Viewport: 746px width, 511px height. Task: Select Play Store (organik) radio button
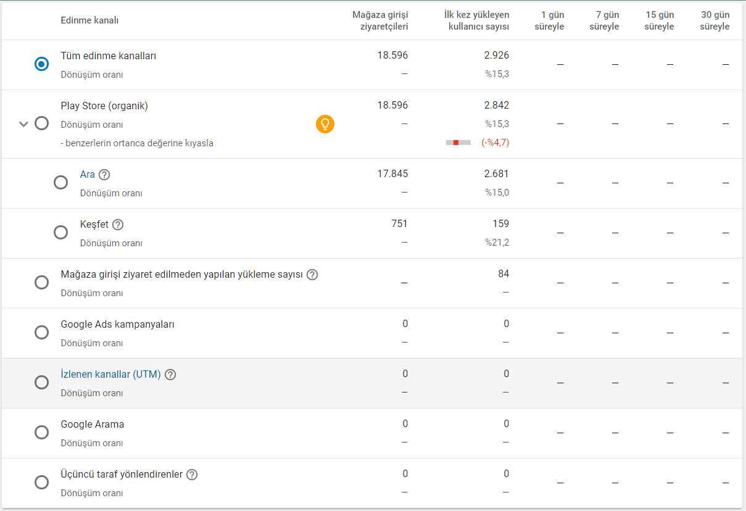41,123
